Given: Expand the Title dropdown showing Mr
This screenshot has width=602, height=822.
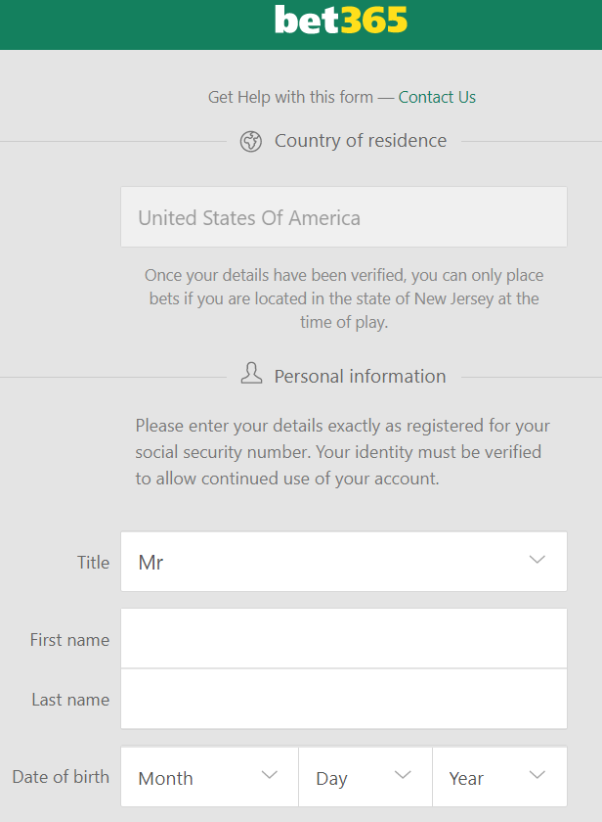Looking at the screenshot, I should pyautogui.click(x=344, y=562).
